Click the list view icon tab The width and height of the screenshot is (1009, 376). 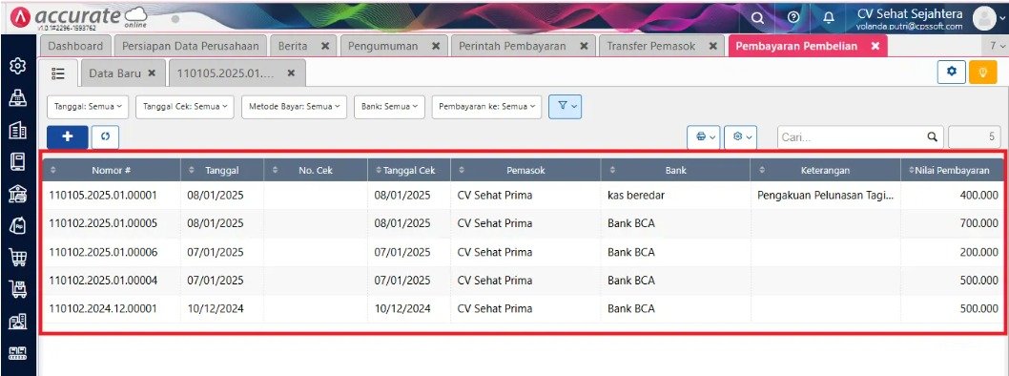[58, 73]
